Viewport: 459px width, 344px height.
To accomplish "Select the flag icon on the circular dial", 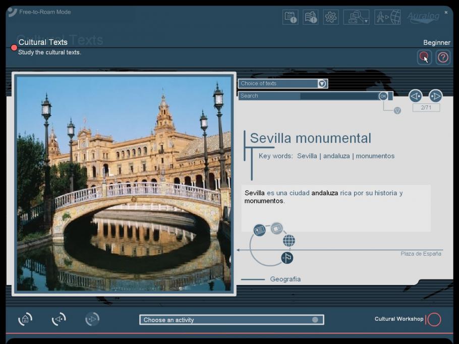I will pos(287,258).
